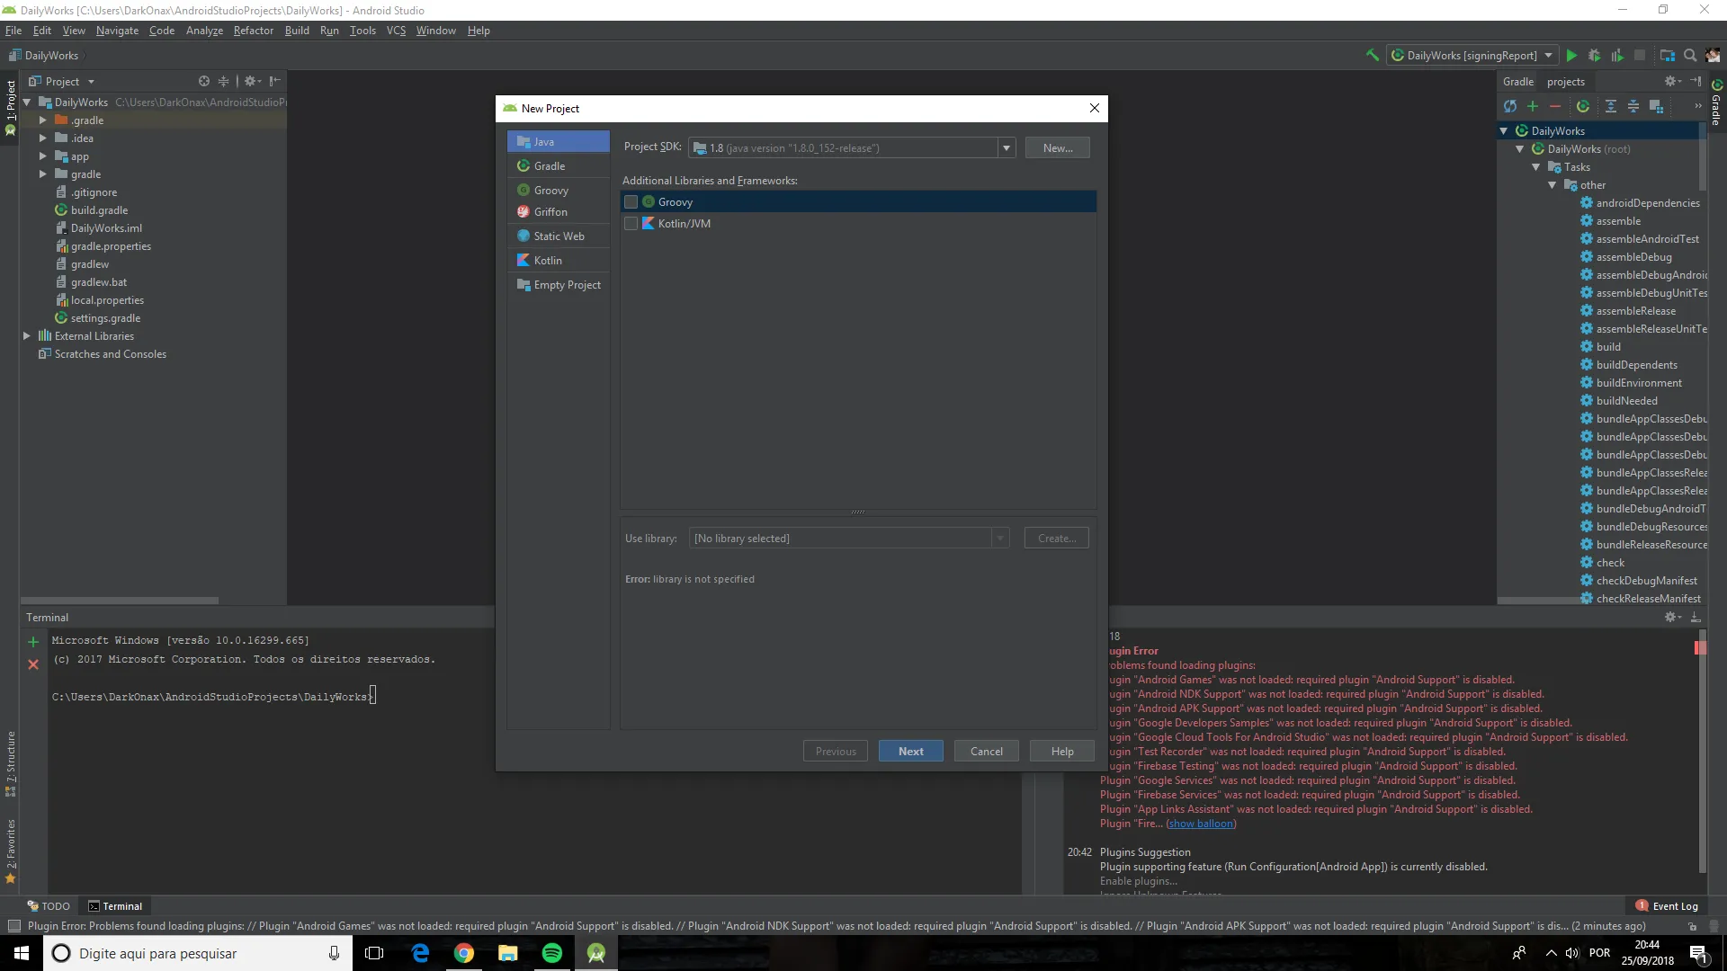The height and width of the screenshot is (971, 1727).
Task: Open Project Structure icon in toolbar
Action: tap(1667, 56)
